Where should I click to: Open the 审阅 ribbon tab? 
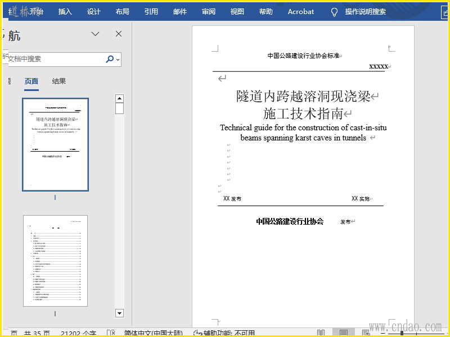point(209,11)
